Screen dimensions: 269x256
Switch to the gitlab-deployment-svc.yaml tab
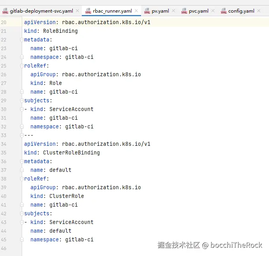coord(41,11)
